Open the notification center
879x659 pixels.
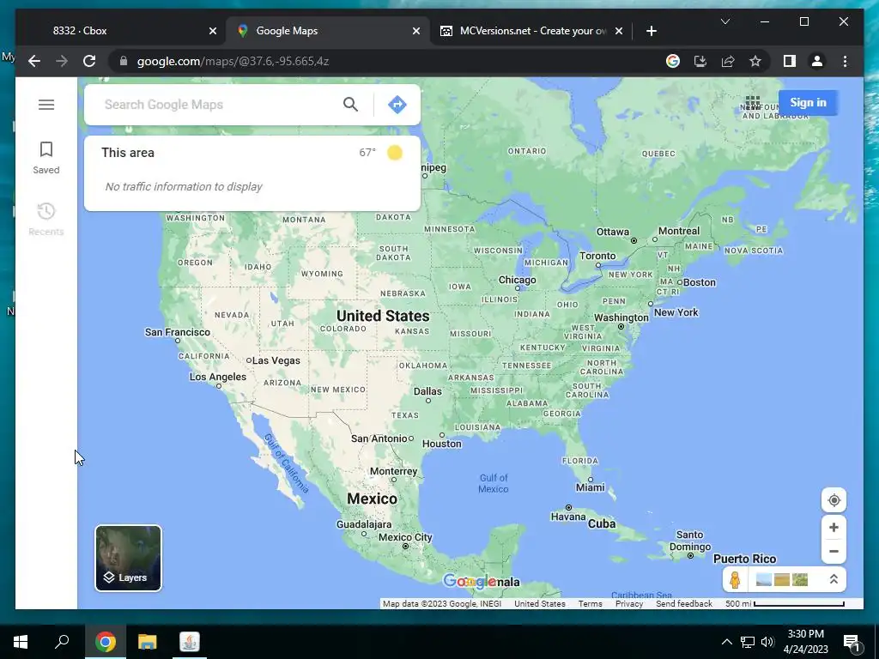click(x=851, y=642)
